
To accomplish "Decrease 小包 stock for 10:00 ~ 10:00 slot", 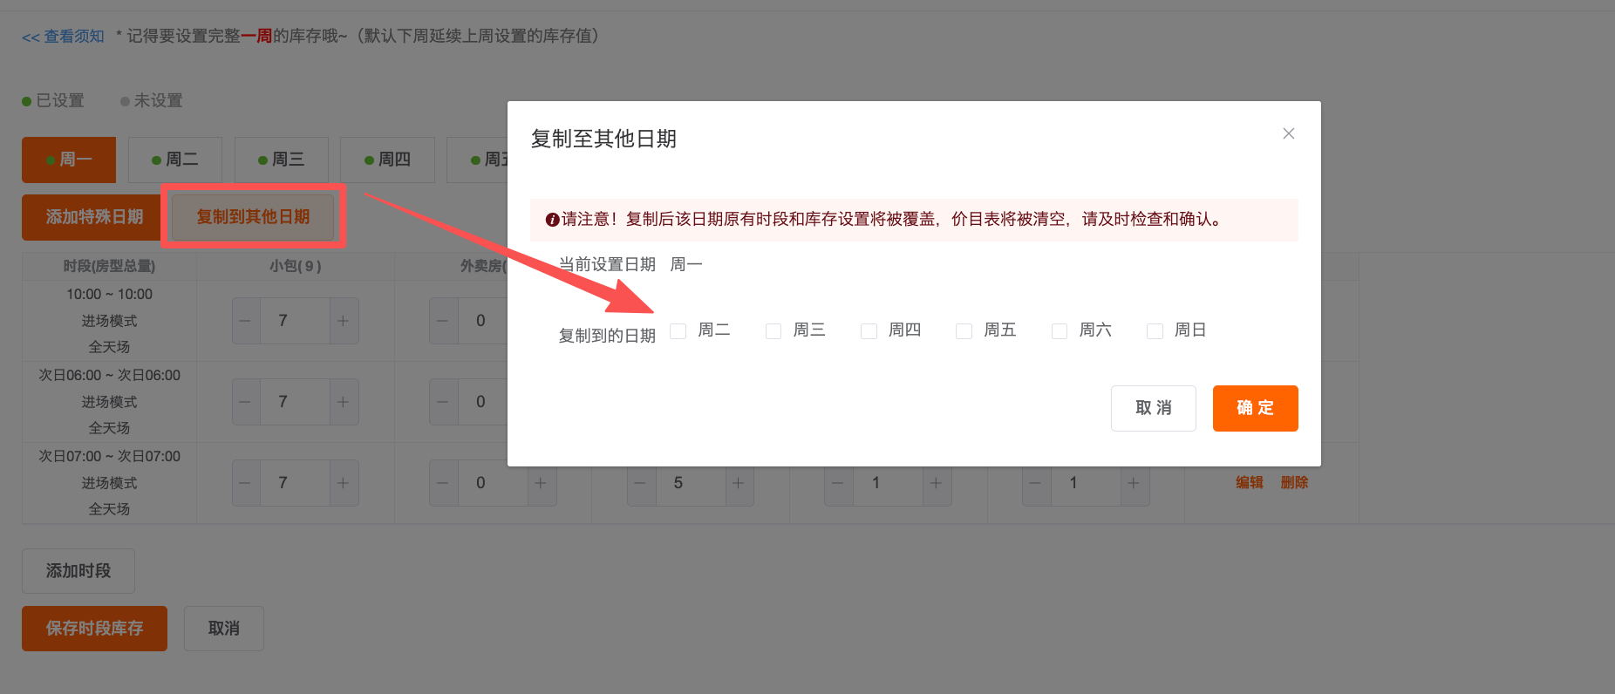I will (245, 321).
